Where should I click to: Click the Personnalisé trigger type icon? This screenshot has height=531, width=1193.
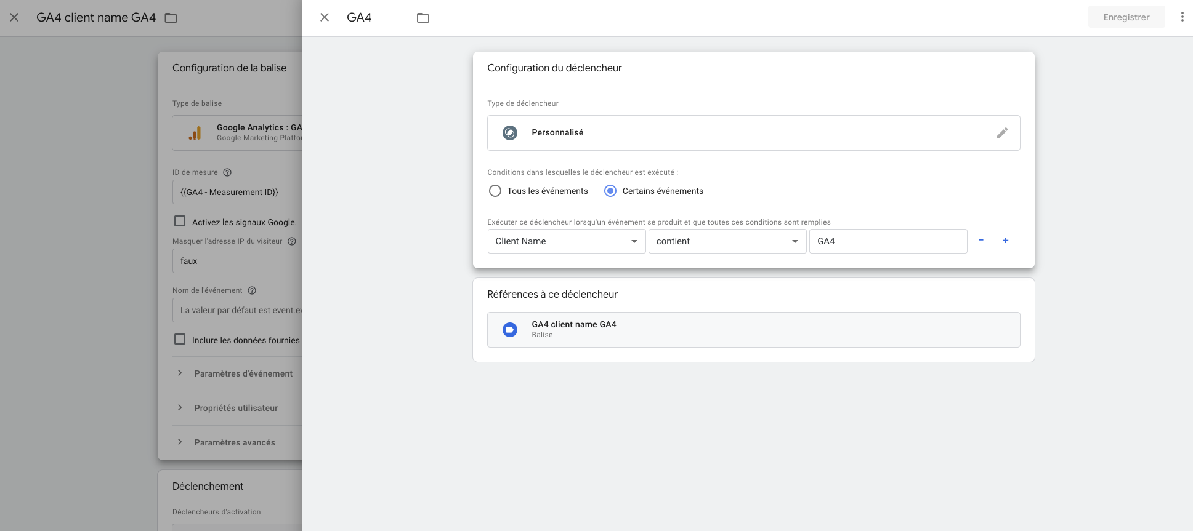pos(510,133)
